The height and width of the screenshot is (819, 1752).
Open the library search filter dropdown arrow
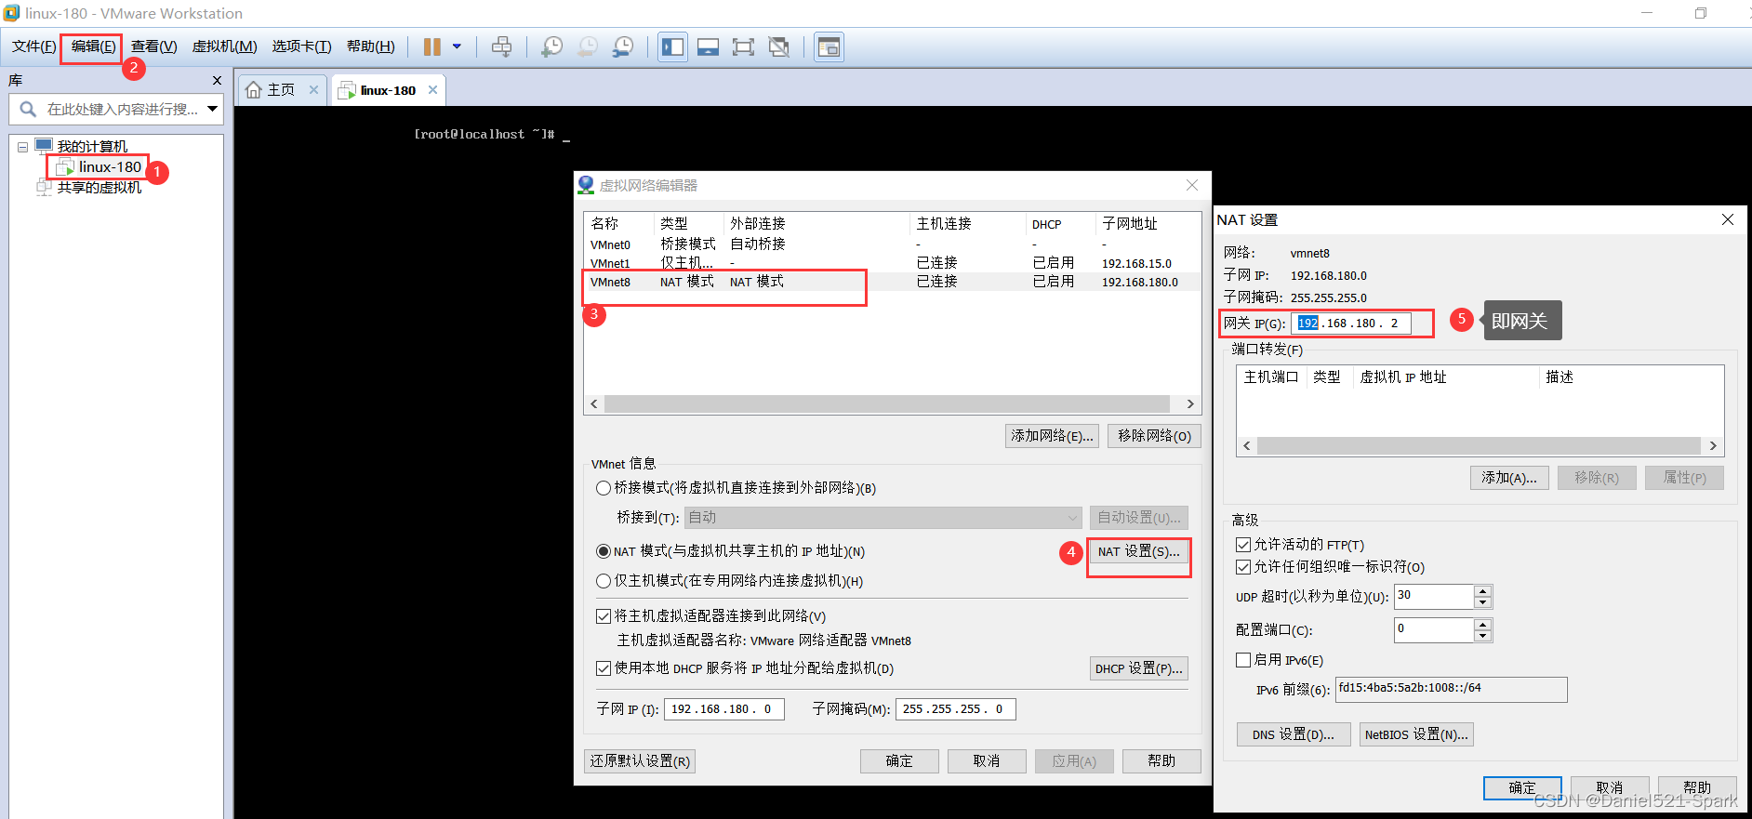point(213,109)
